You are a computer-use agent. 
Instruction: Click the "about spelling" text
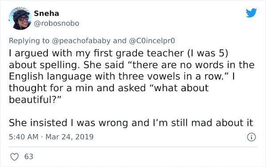click(x=44, y=65)
